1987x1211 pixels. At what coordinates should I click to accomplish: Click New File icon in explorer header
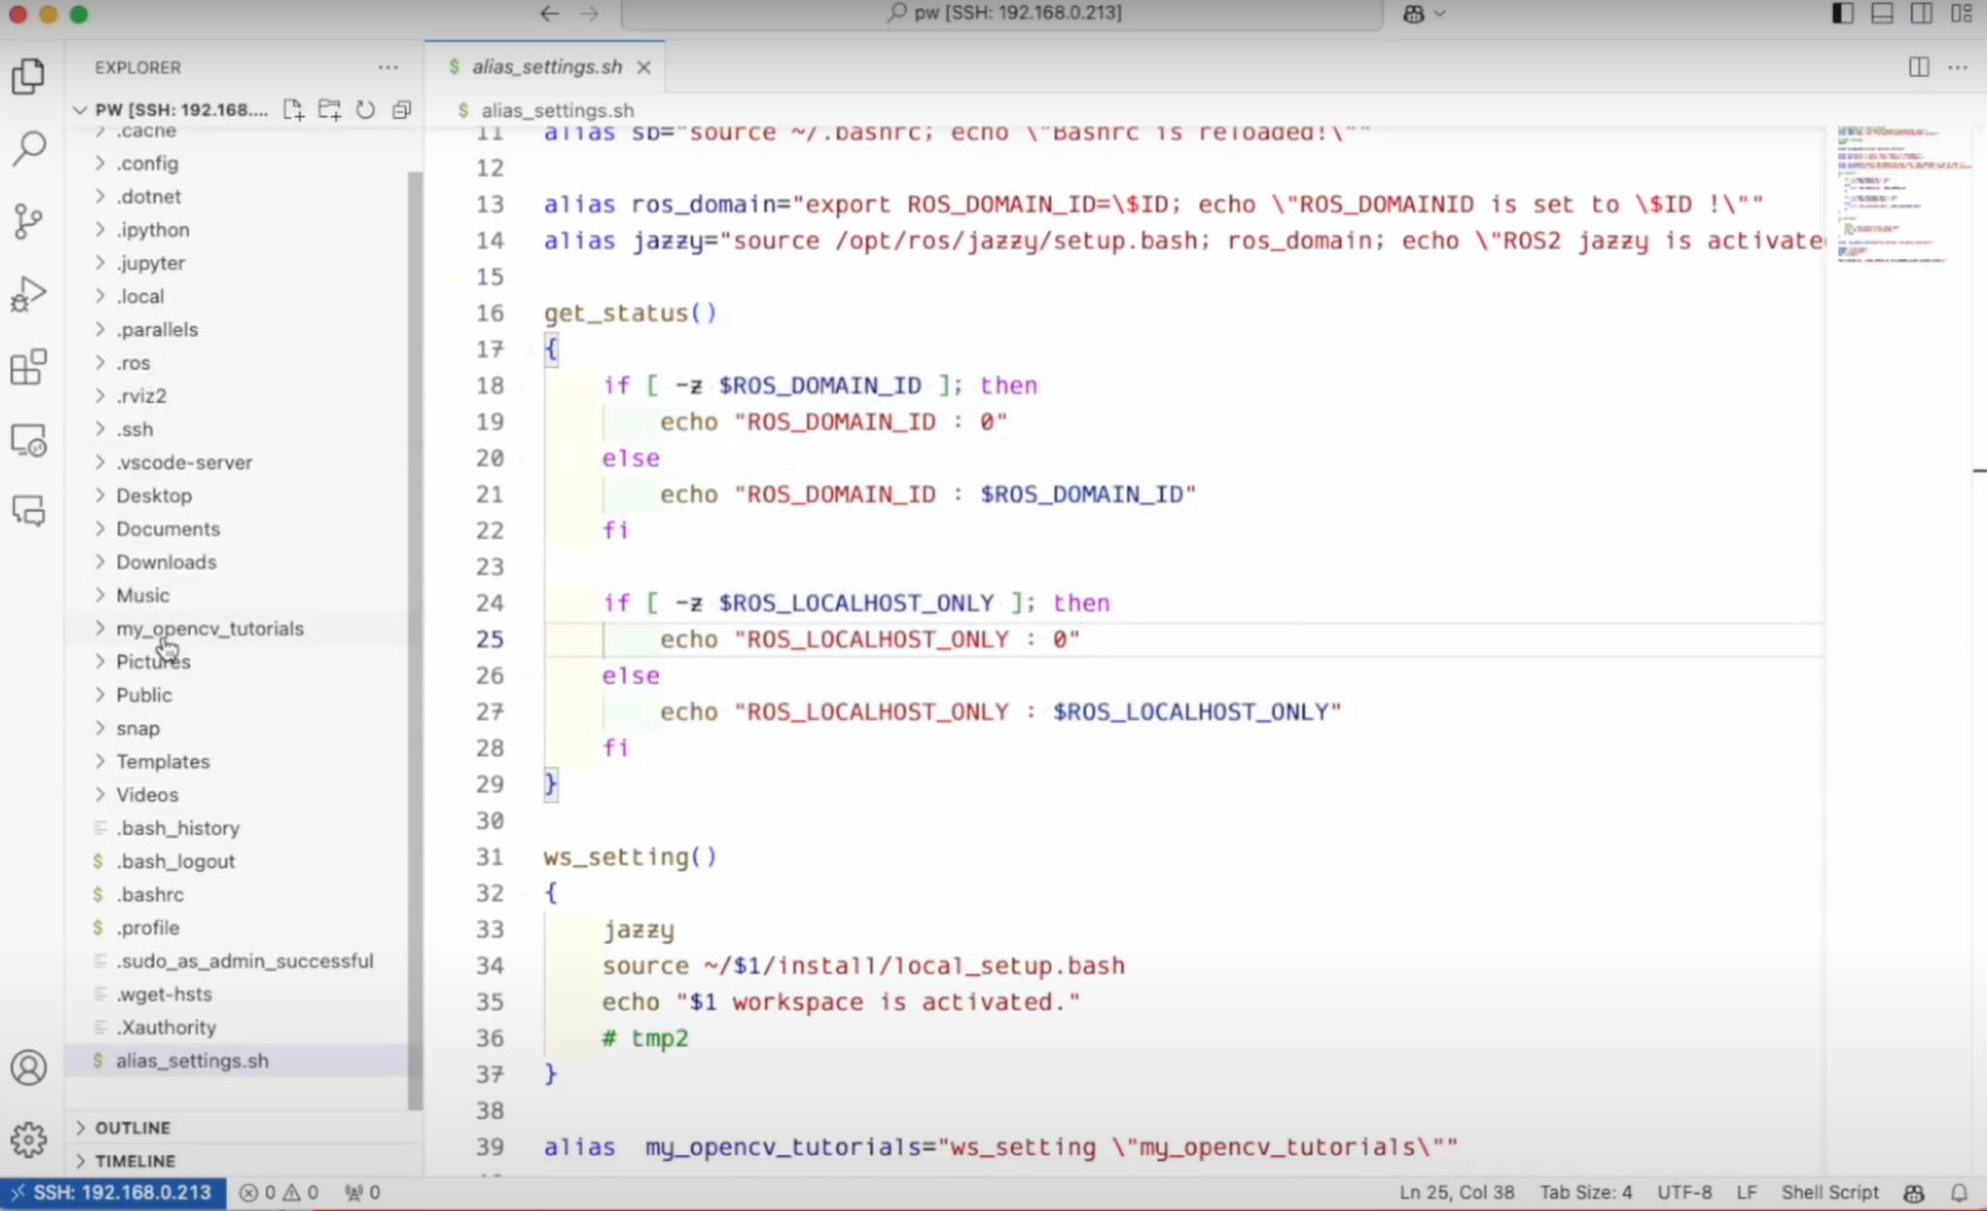(294, 109)
